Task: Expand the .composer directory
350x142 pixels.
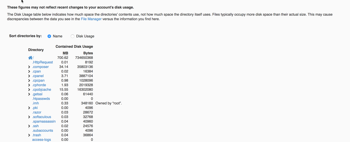Action: coord(29,67)
